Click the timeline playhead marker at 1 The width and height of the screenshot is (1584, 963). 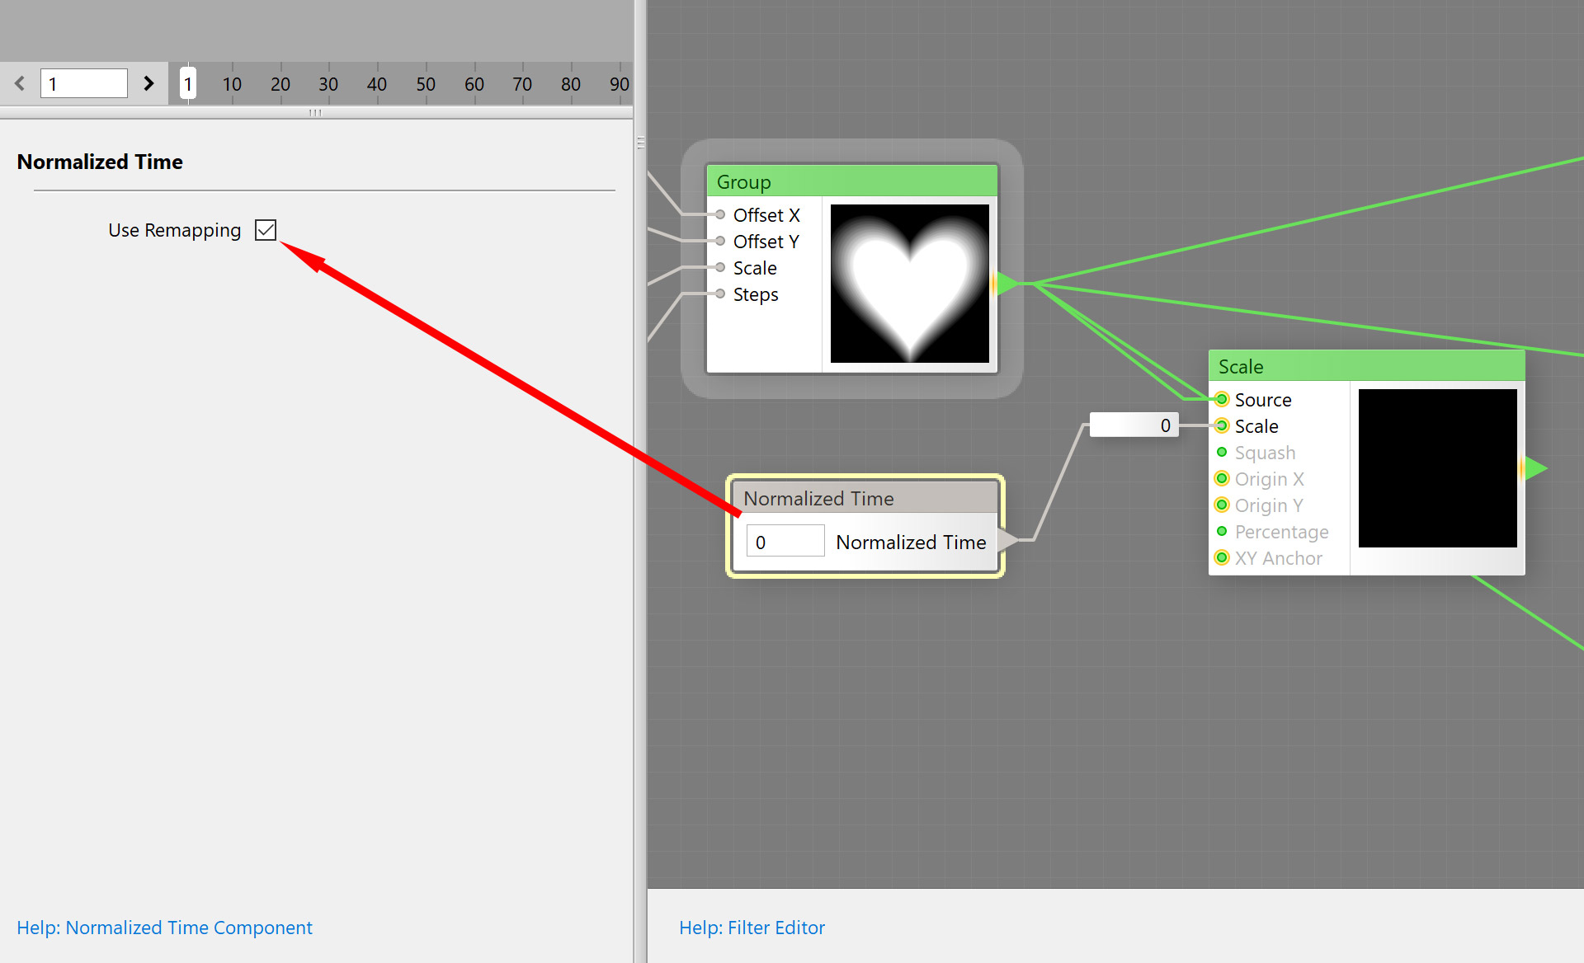point(188,83)
